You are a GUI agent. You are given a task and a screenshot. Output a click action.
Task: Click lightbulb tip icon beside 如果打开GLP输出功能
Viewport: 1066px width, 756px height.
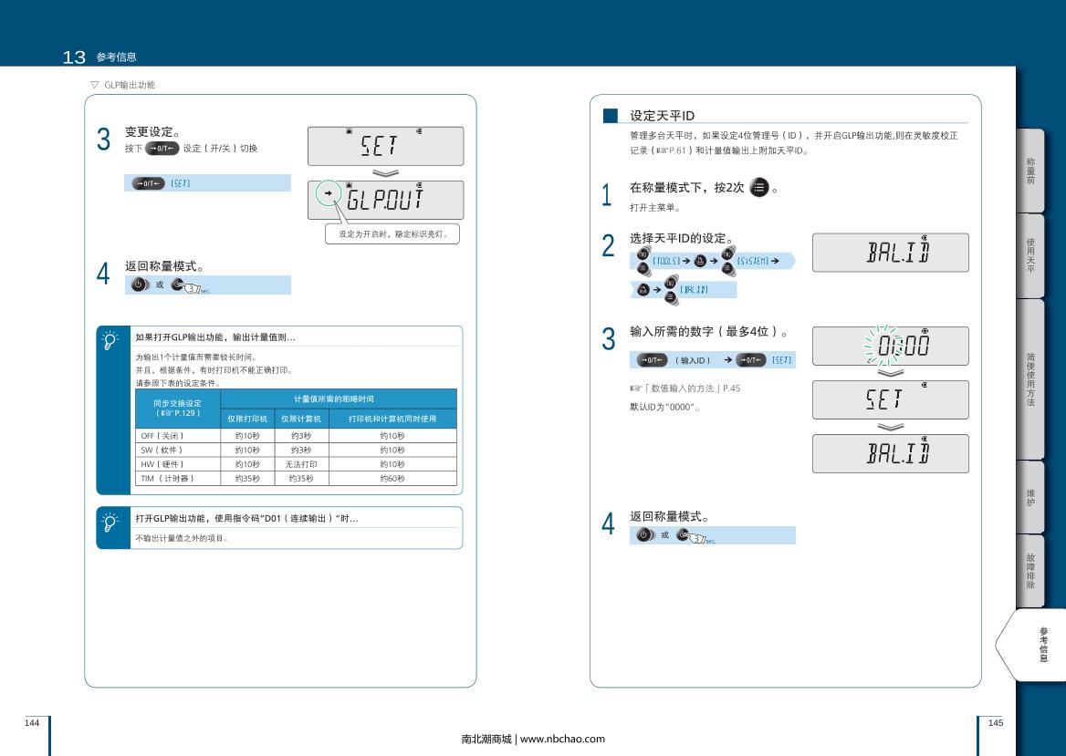point(110,340)
